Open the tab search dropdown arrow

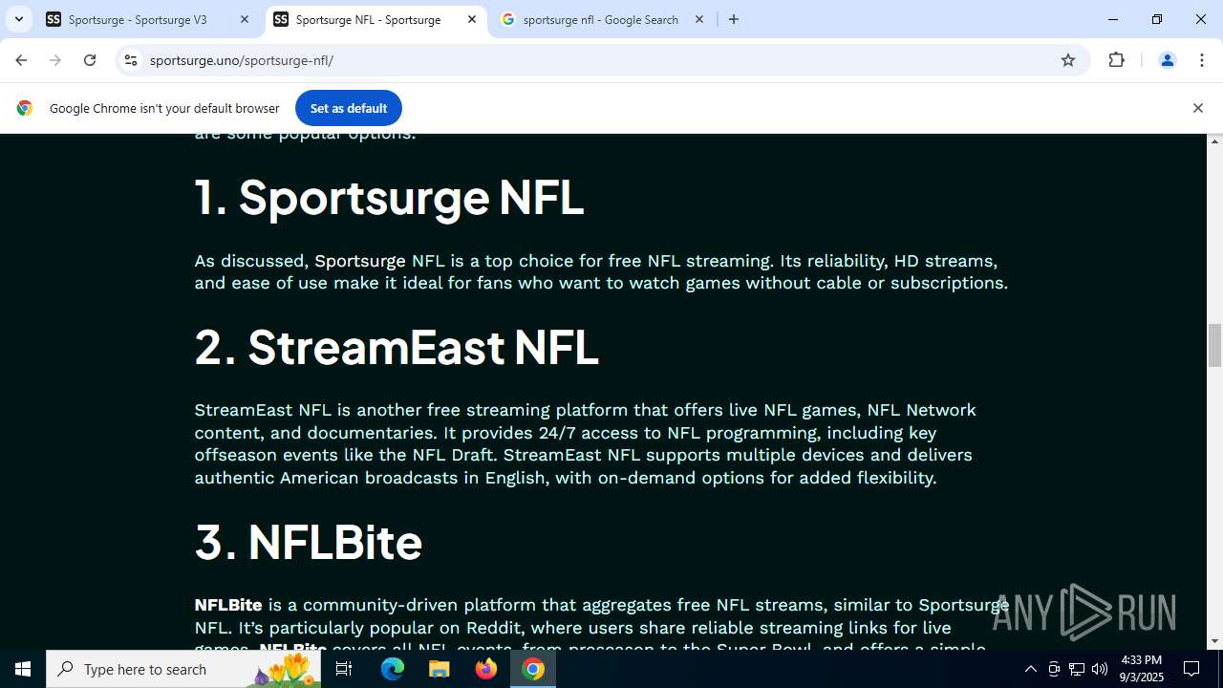click(x=18, y=19)
